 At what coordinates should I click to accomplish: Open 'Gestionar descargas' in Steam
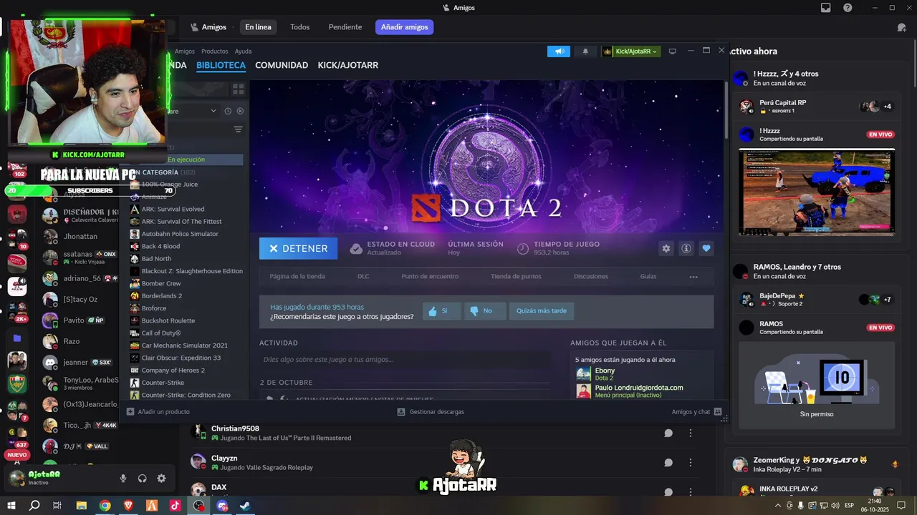pyautogui.click(x=431, y=412)
